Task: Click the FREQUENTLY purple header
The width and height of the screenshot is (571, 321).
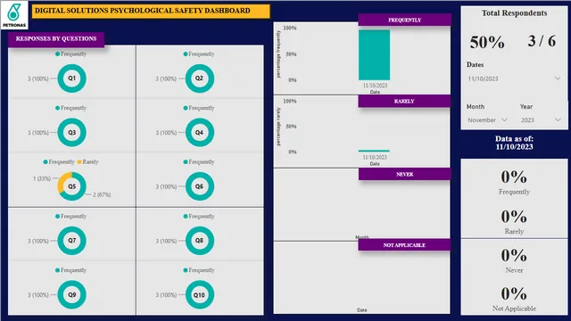Action: (x=404, y=20)
